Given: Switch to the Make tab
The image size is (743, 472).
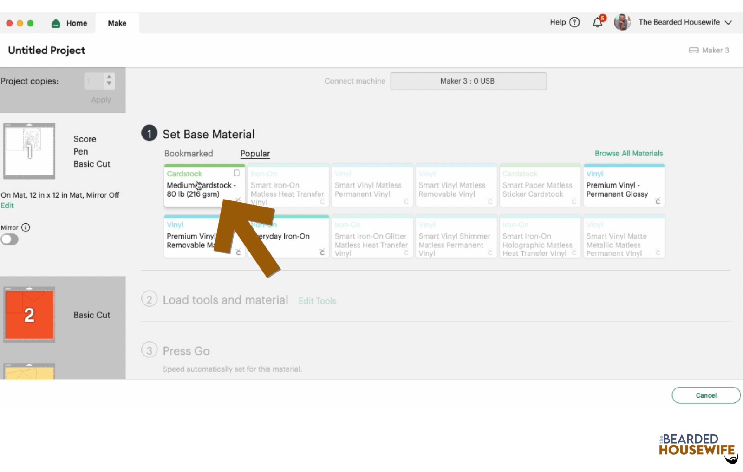Looking at the screenshot, I should (117, 23).
